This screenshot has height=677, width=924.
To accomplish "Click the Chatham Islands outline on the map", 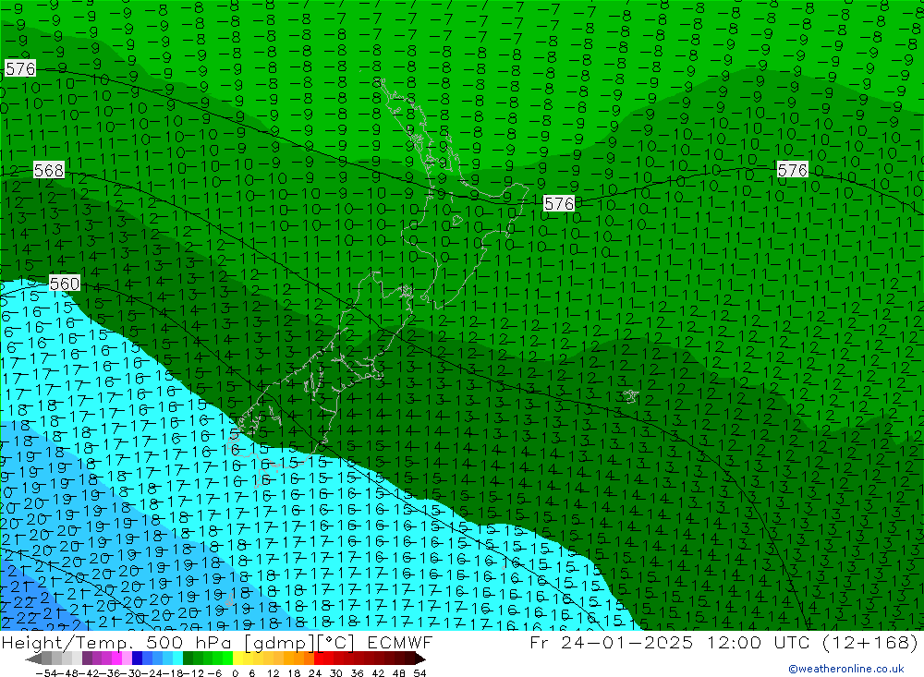I will [x=630, y=396].
